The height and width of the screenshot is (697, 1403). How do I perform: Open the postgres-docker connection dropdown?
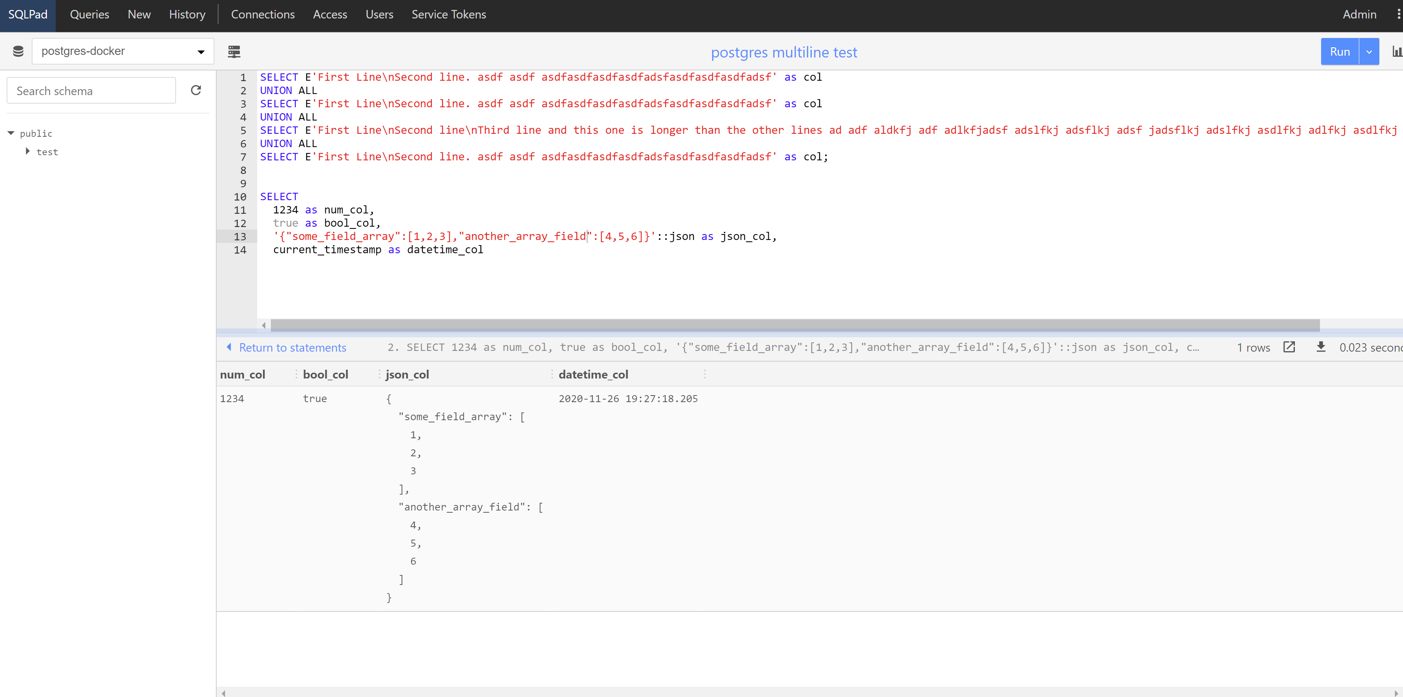pyautogui.click(x=123, y=50)
